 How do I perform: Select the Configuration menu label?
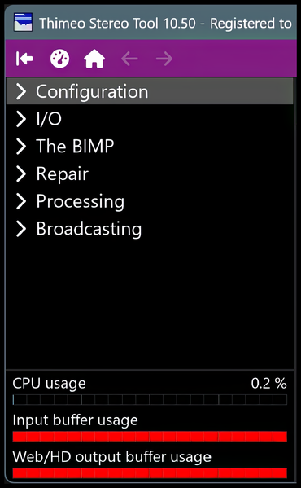click(92, 92)
